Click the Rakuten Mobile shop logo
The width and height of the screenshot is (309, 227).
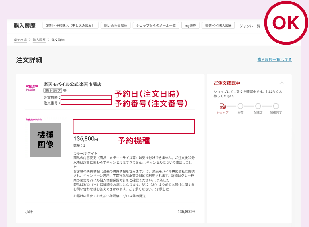click(32, 88)
